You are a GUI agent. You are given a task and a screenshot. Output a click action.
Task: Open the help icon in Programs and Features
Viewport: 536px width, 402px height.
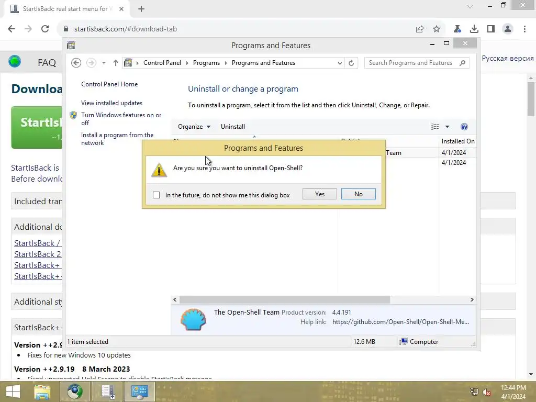(x=464, y=127)
